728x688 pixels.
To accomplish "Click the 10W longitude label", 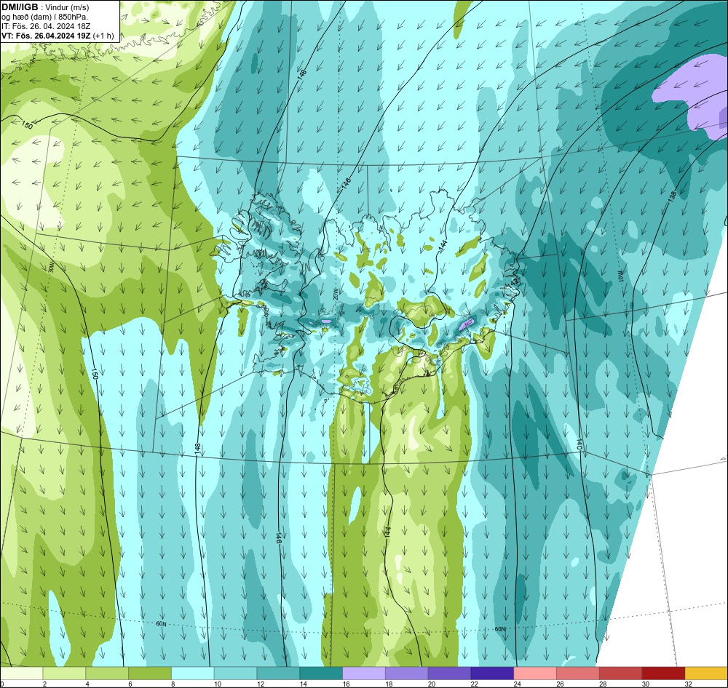I will click(x=621, y=276).
